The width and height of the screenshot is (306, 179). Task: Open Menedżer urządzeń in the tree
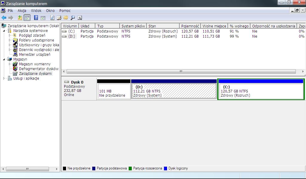(34, 55)
